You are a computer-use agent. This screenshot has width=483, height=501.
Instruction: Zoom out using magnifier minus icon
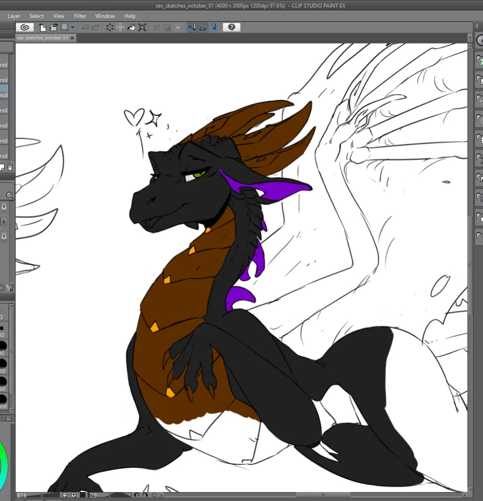coord(65,495)
